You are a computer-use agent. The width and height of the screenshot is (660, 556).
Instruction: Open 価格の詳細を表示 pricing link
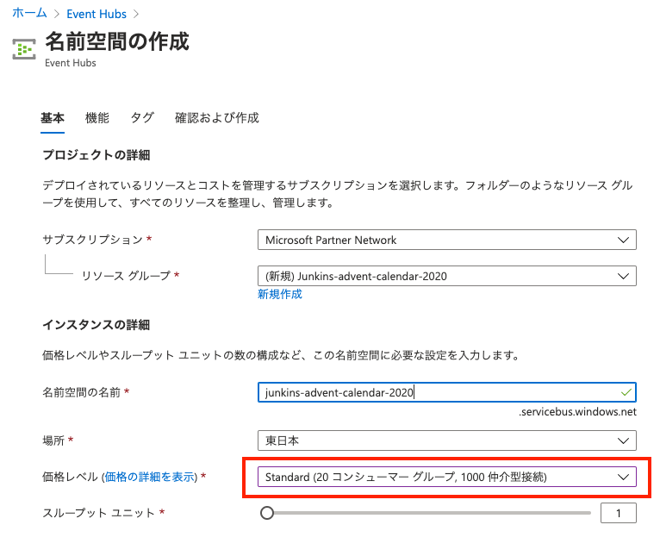(x=151, y=477)
